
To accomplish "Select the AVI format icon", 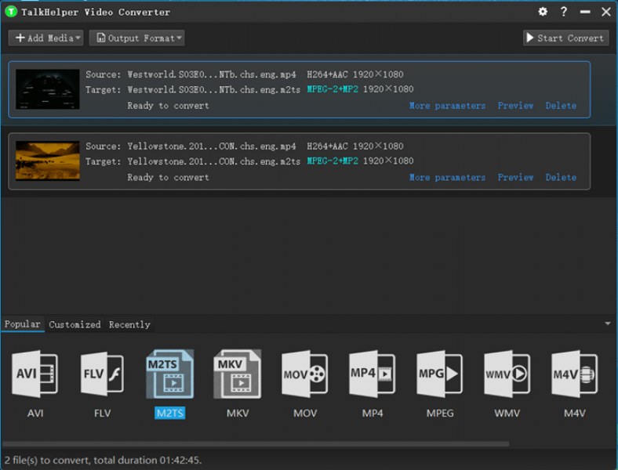I will click(35, 375).
